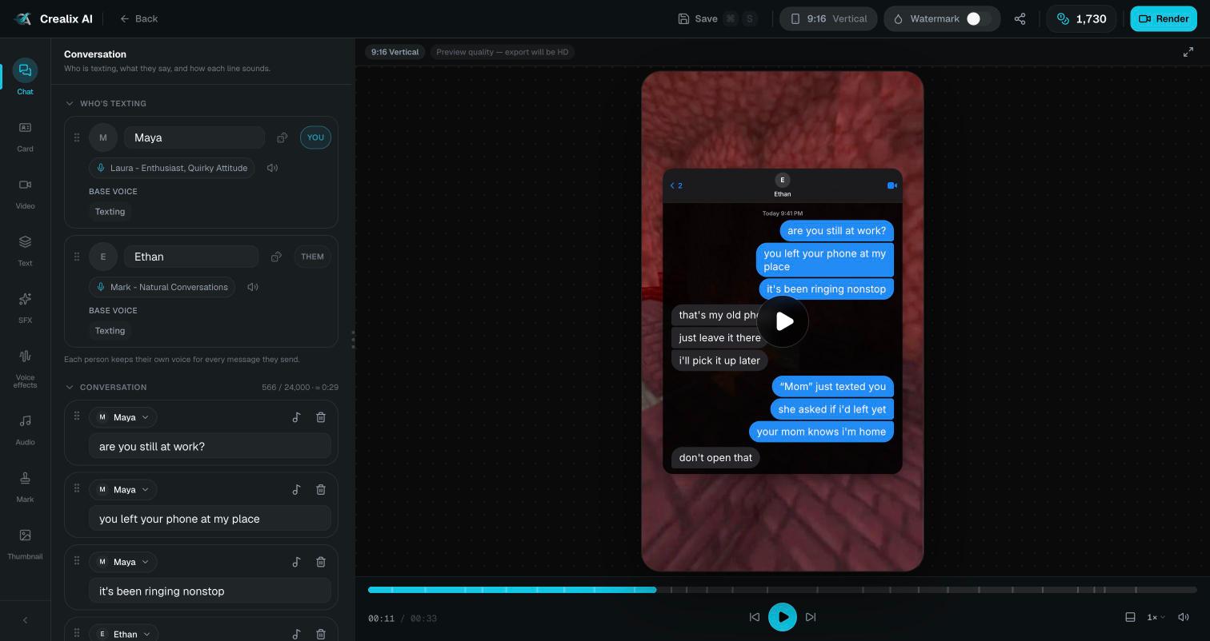Image resolution: width=1210 pixels, height=641 pixels.
Task: Add sound to 'you left your phone' message
Action: point(296,489)
